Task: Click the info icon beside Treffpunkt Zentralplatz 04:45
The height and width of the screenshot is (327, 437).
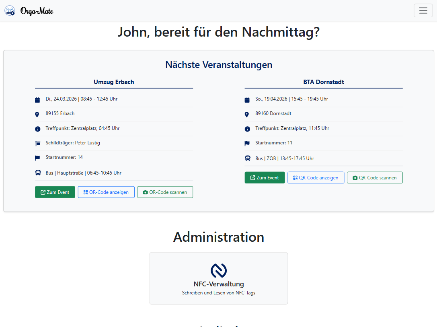Action: click(37, 128)
